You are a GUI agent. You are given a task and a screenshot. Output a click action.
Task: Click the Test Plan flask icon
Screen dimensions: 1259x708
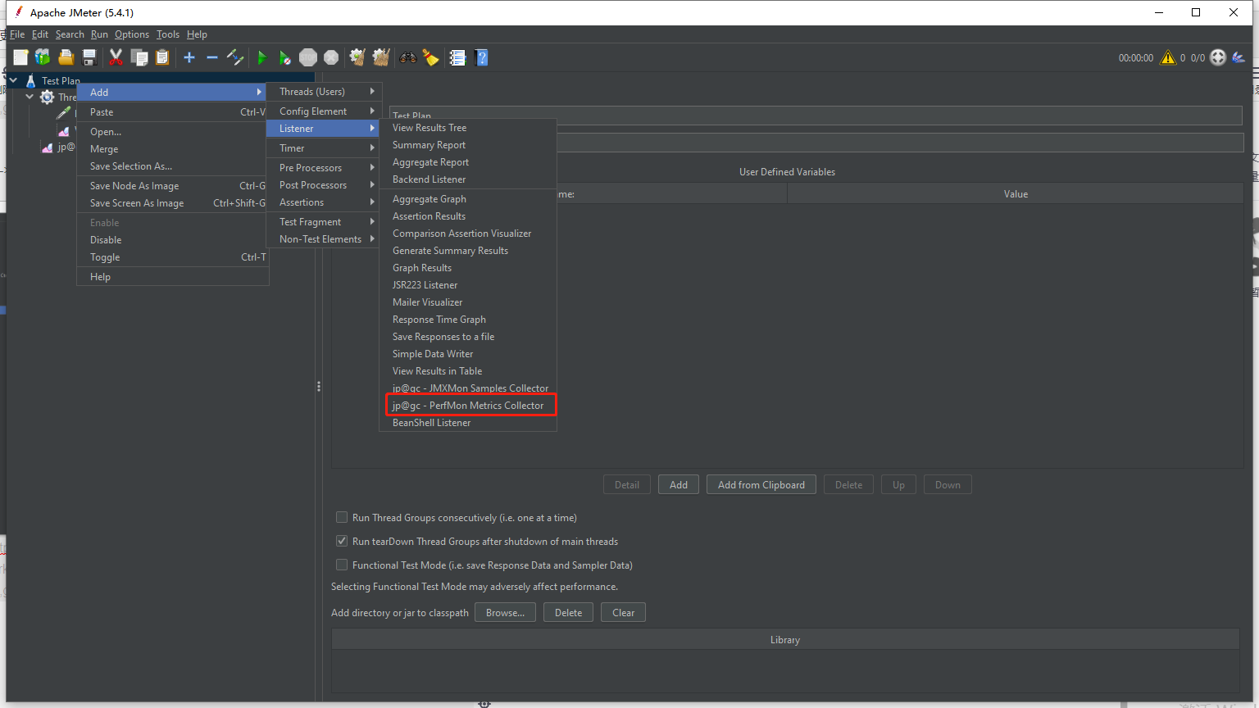[30, 80]
